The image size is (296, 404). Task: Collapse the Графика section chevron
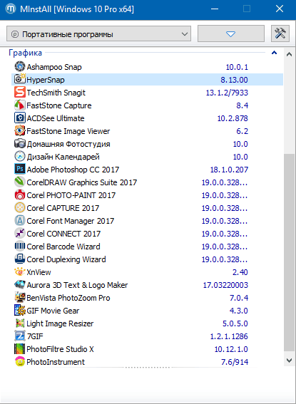point(274,53)
